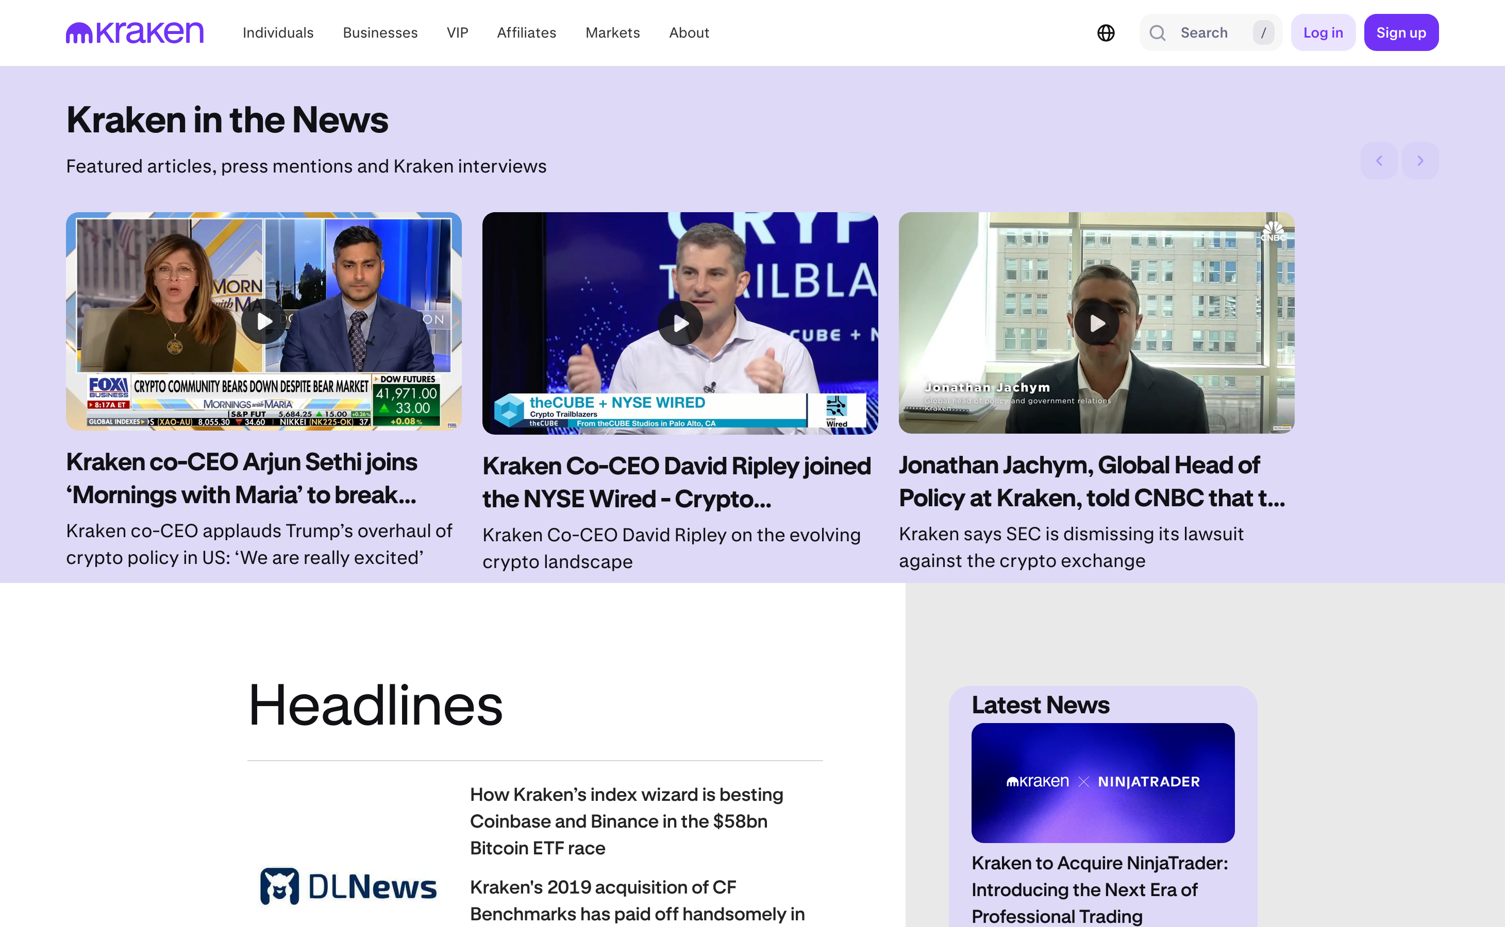
Task: Click 'Kraken says SEC is dismissing' description
Action: click(1071, 547)
